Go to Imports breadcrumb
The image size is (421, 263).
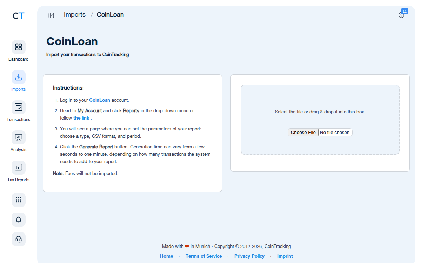(x=75, y=15)
